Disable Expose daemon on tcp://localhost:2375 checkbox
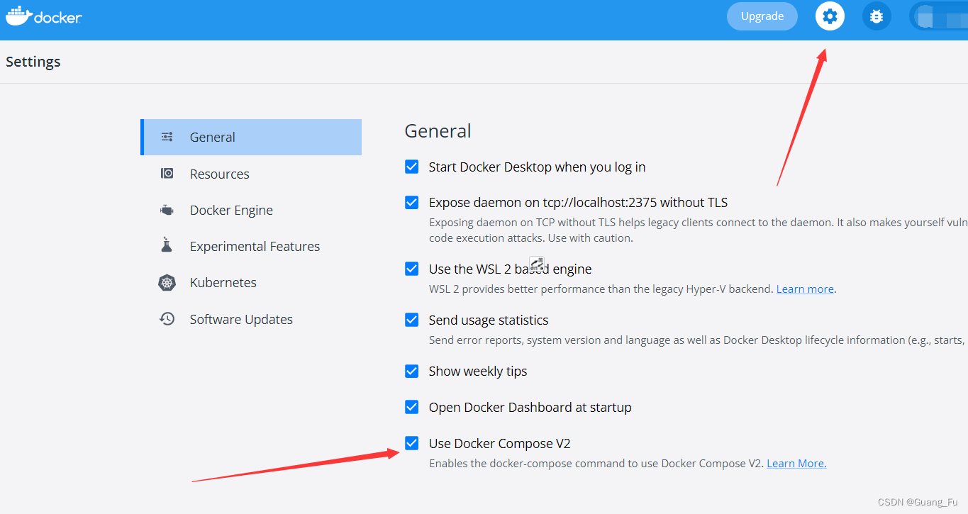This screenshot has width=968, height=514. tap(411, 202)
